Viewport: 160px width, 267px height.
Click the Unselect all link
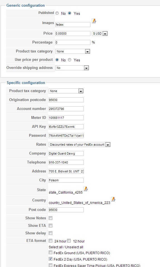(74, 247)
